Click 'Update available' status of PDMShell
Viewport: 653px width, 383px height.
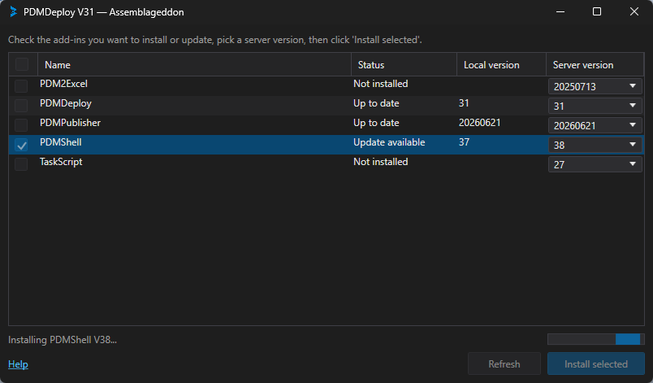(x=389, y=142)
